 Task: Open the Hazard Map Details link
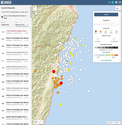[x=106, y=60]
